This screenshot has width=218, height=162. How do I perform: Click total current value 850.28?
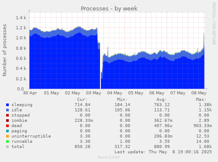pyautogui.click(x=82, y=147)
